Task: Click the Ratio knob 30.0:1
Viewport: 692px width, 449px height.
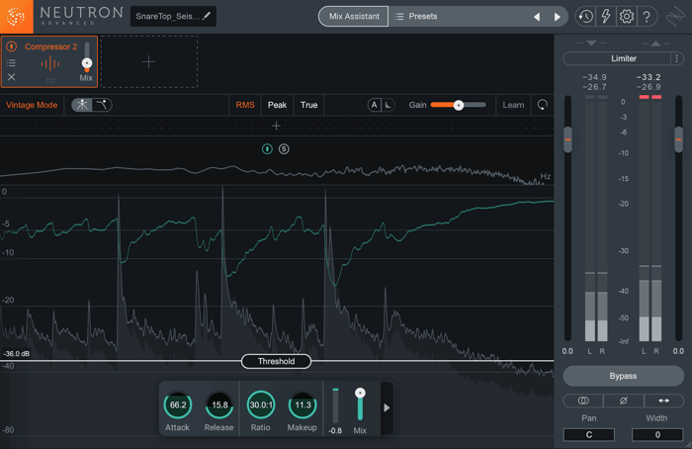Action: tap(261, 404)
